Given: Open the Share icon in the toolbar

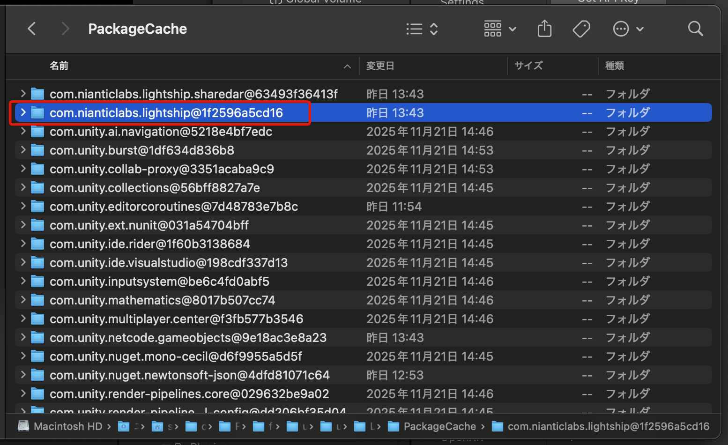Looking at the screenshot, I should pyautogui.click(x=544, y=29).
